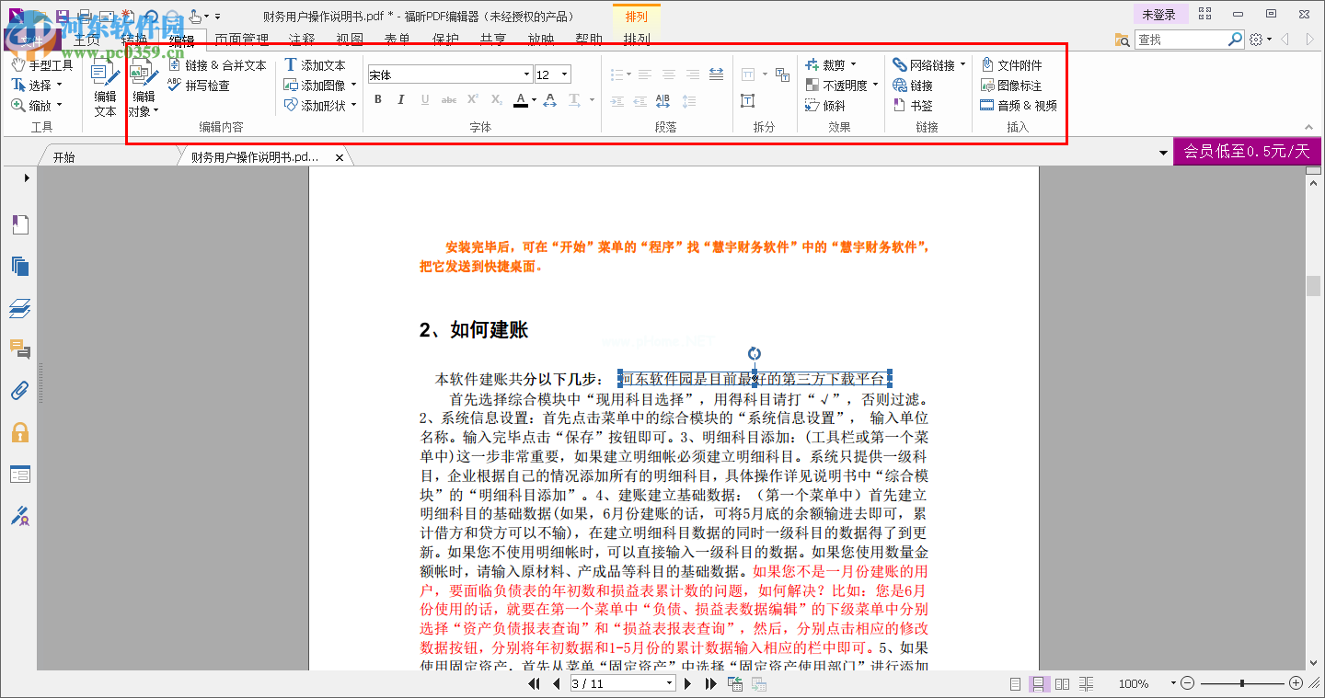
Task: Click the zoom out minus button
Action: coord(1187,683)
